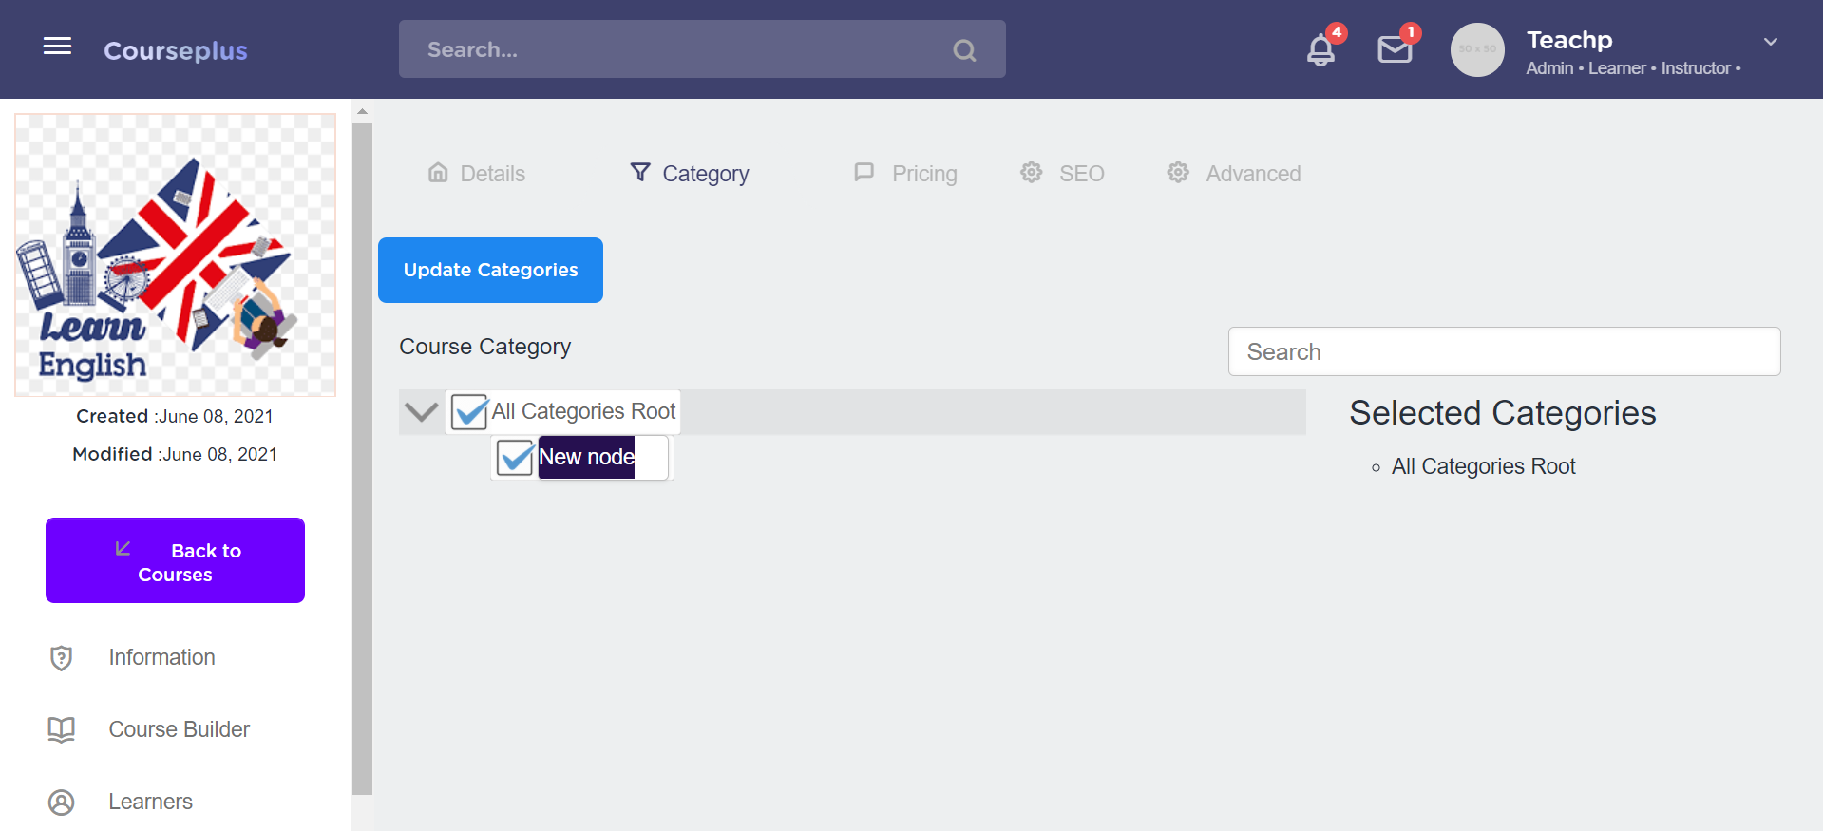
Task: Click the Learners person icon
Action: coord(62,802)
